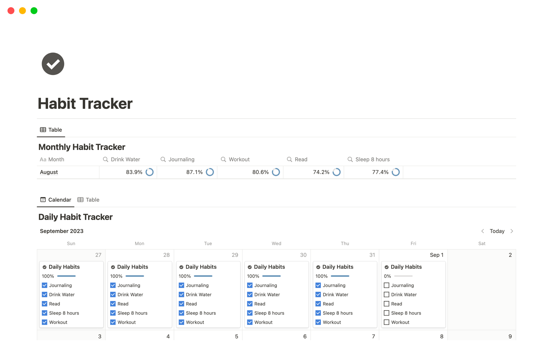Click the previous arrow to navigate to prior month
The image size is (553, 346).
coord(482,231)
